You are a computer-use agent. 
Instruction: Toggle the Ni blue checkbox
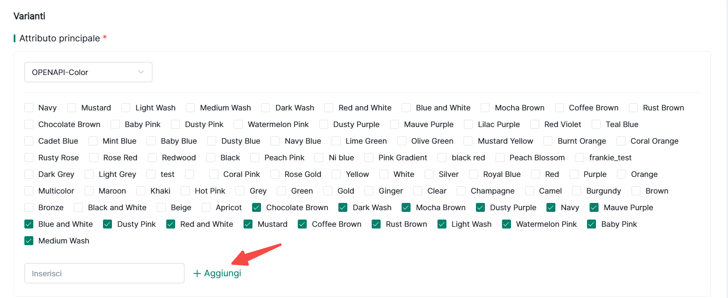(x=319, y=158)
